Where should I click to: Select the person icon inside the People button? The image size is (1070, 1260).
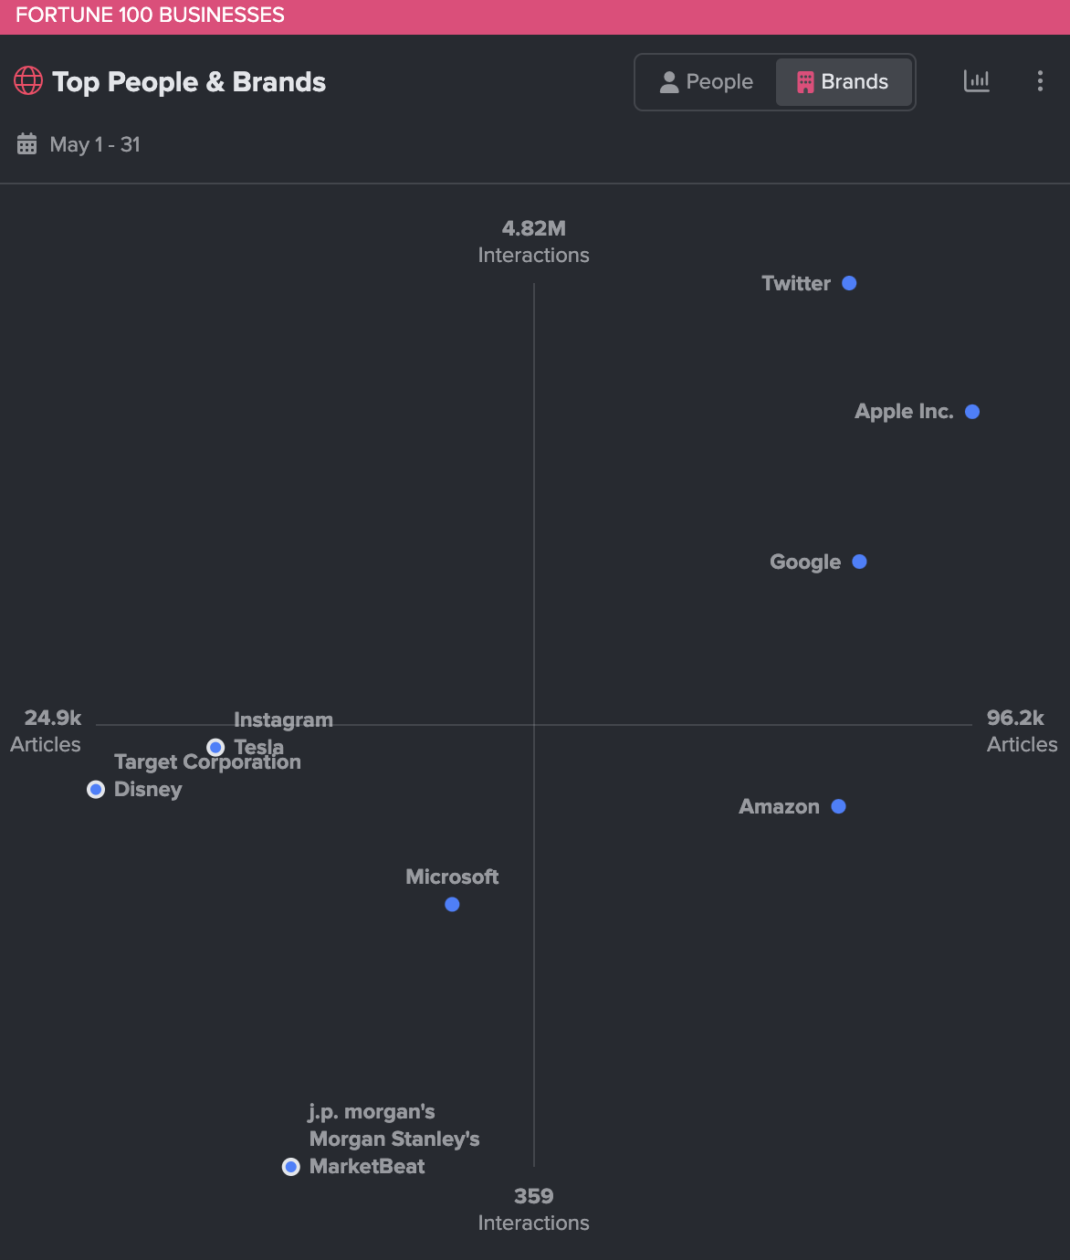(669, 81)
